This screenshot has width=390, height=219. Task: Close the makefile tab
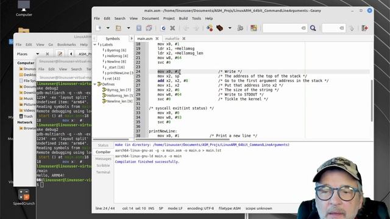[x=184, y=38]
